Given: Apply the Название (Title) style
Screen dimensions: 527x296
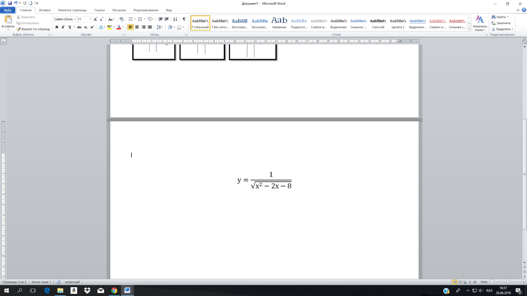Looking at the screenshot, I should click(x=279, y=23).
